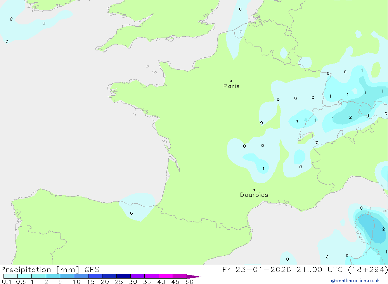The width and height of the screenshot is (388, 284).
Task: Open the weatheronline.co.uk copyright link
Action: pyautogui.click(x=355, y=281)
